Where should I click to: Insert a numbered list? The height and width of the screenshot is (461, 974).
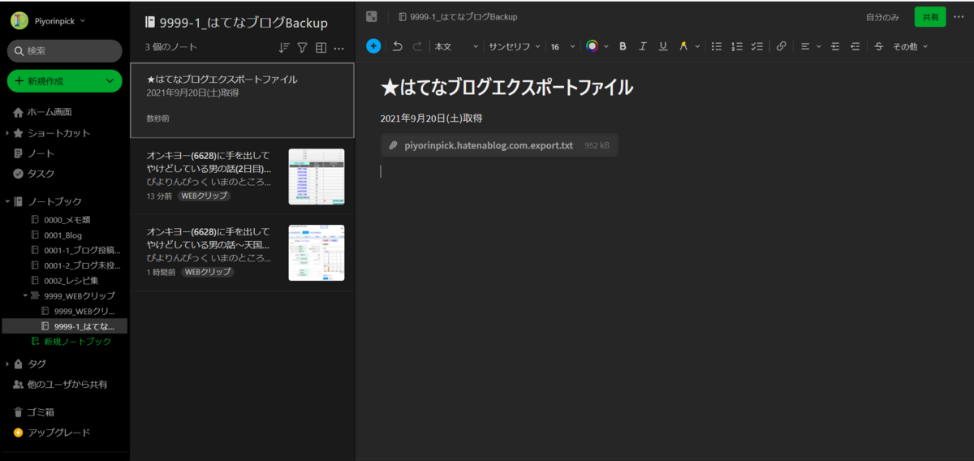pyautogui.click(x=737, y=46)
